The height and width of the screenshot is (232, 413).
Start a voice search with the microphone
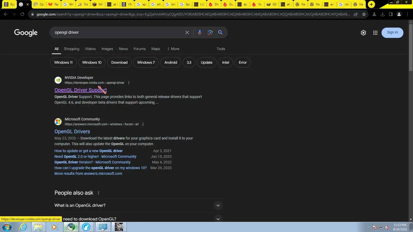click(200, 32)
